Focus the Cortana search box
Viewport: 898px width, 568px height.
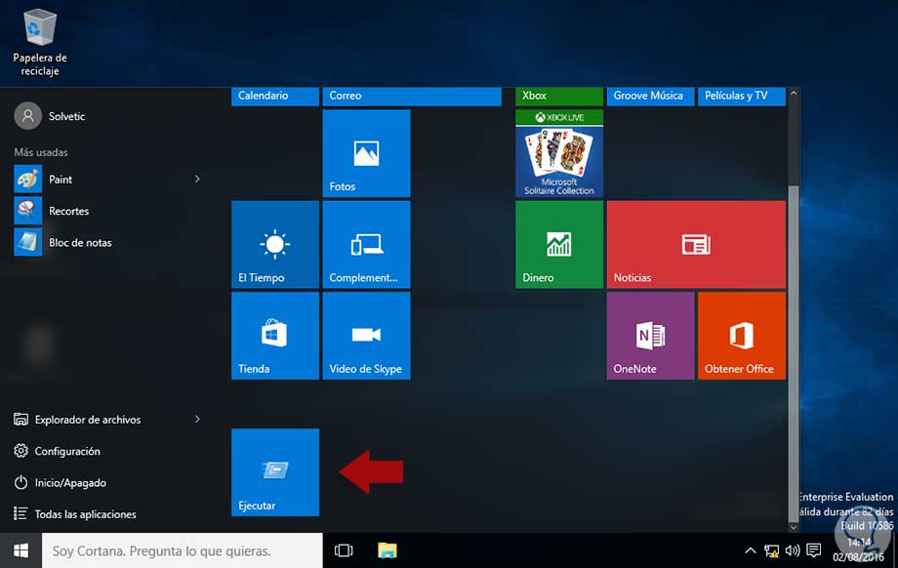[x=183, y=550]
